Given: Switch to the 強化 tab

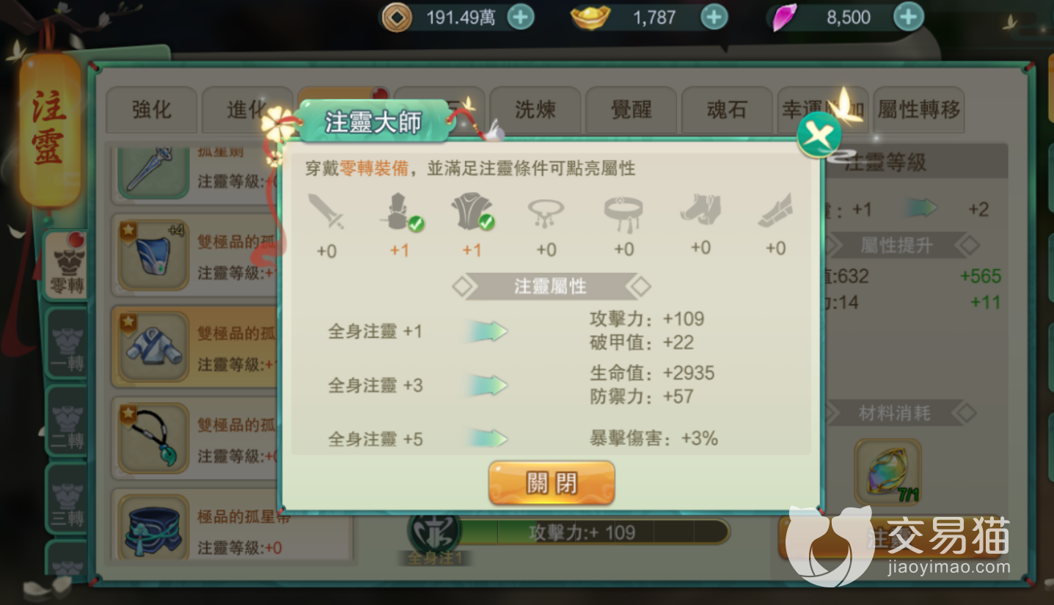Looking at the screenshot, I should point(152,110).
